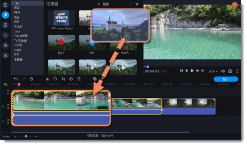Toggle audio track visibility eye

click(8, 120)
